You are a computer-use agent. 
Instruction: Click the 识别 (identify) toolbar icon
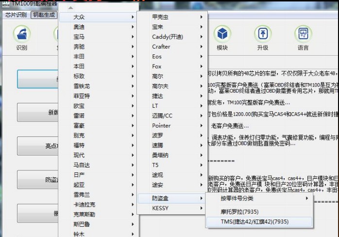tap(22, 34)
